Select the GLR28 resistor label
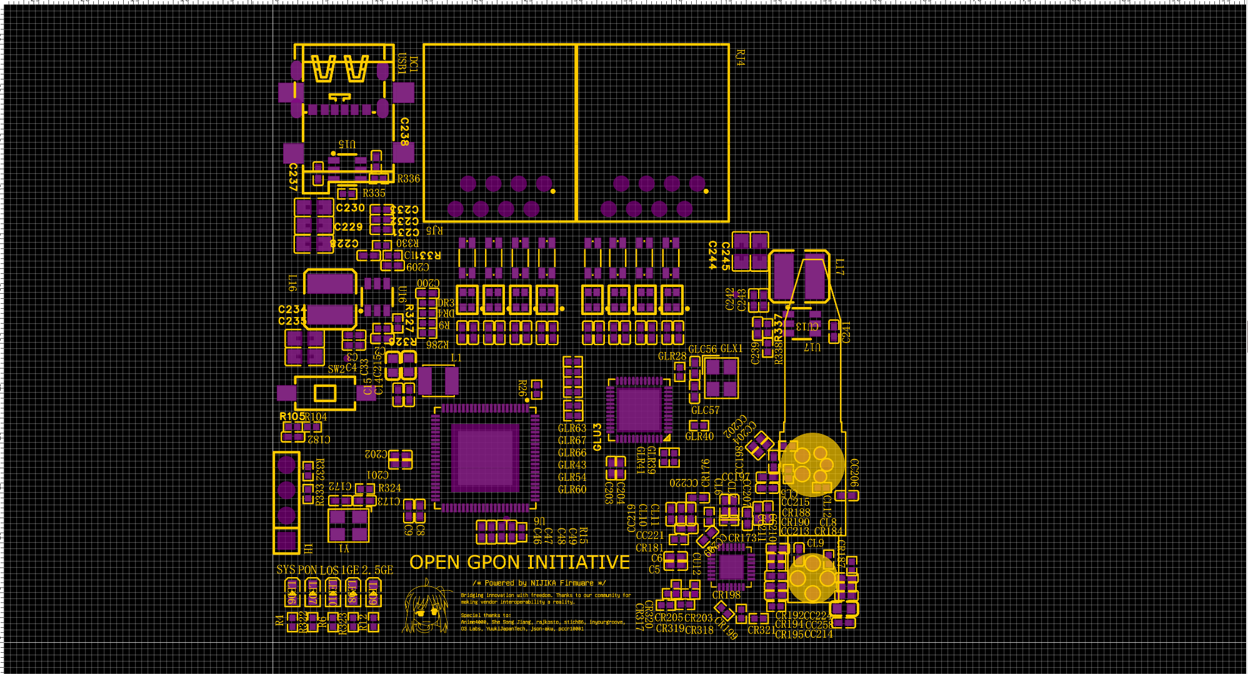This screenshot has height=674, width=1248. pyautogui.click(x=672, y=356)
